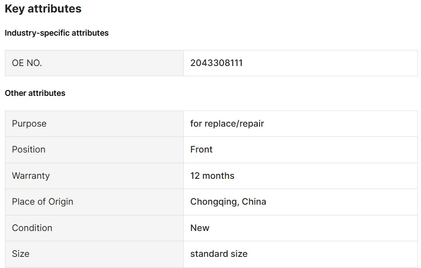Select the OE number 2043308111
This screenshot has height=268, width=421.
pyautogui.click(x=216, y=63)
